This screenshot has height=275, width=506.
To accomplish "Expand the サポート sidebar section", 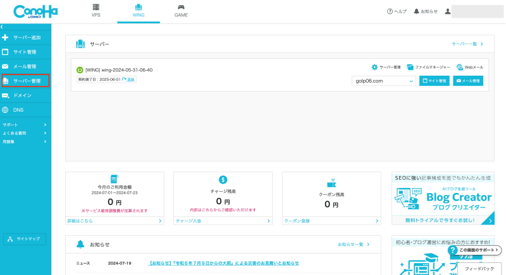I will 24,125.
